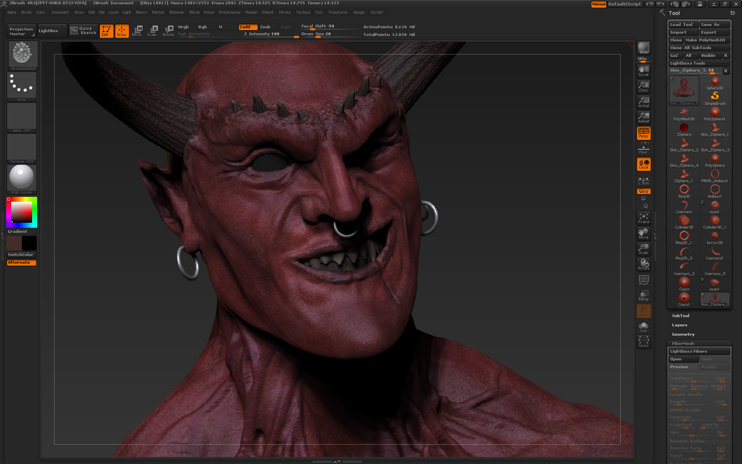742x464 pixels.
Task: Click the PolyF wireframe icon
Action: click(643, 280)
